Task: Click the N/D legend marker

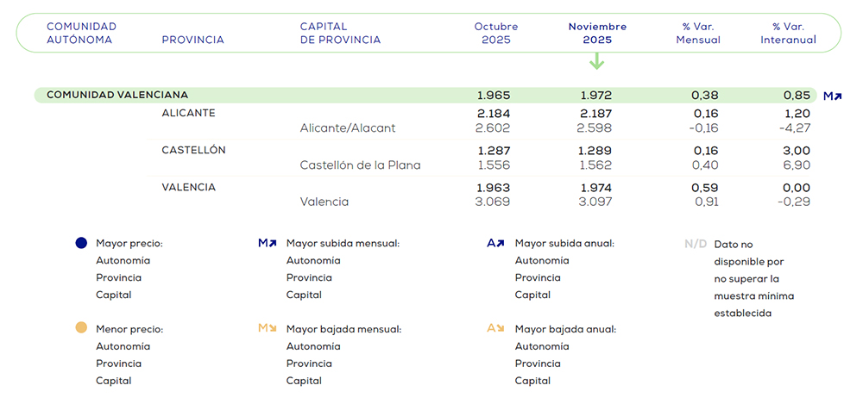Action: 696,245
